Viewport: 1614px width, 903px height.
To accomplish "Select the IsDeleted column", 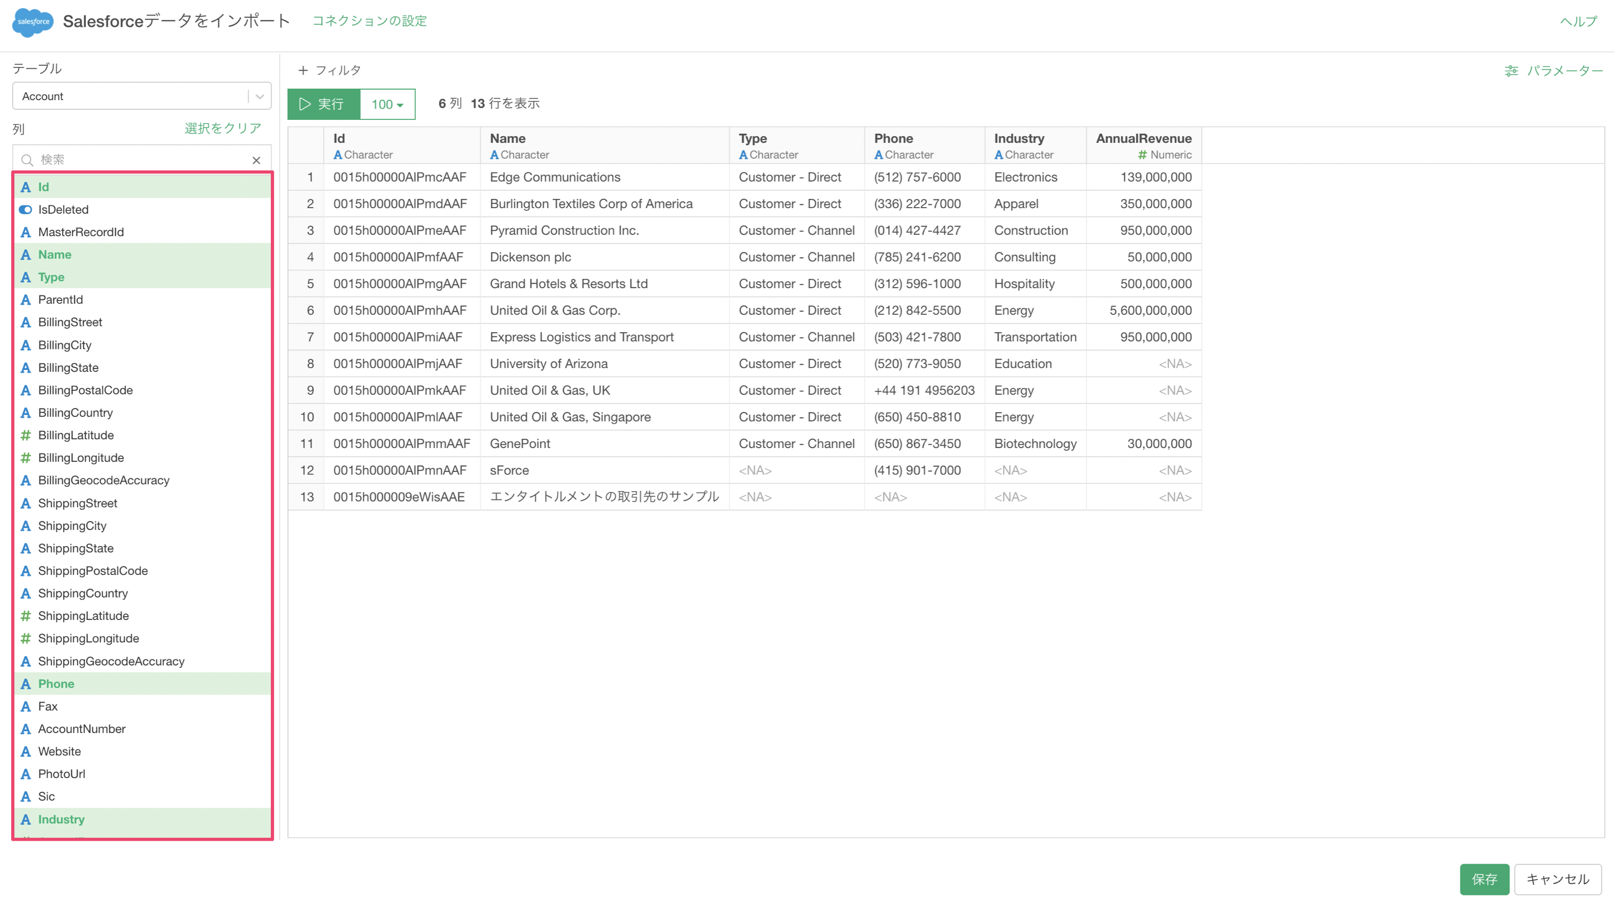I will click(143, 209).
